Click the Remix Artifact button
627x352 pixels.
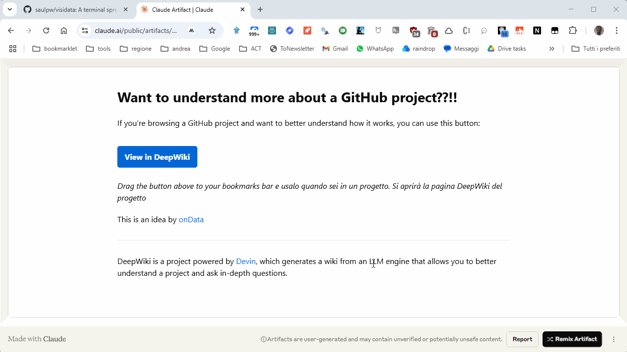click(572, 339)
